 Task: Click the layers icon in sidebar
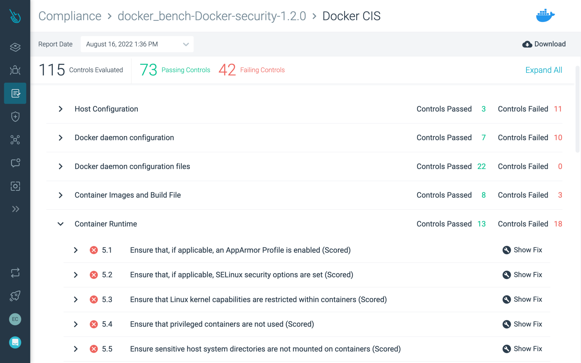15,47
